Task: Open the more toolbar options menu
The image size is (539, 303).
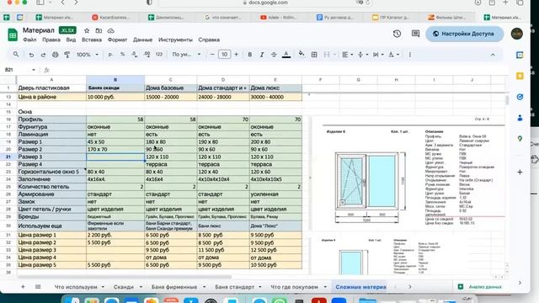Action: (x=410, y=55)
